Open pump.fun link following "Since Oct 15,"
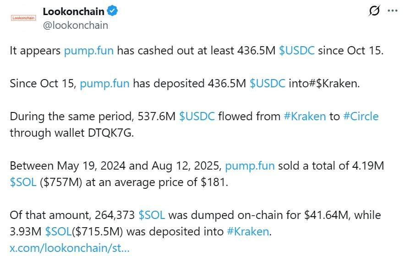This screenshot has width=410, height=261. (104, 84)
